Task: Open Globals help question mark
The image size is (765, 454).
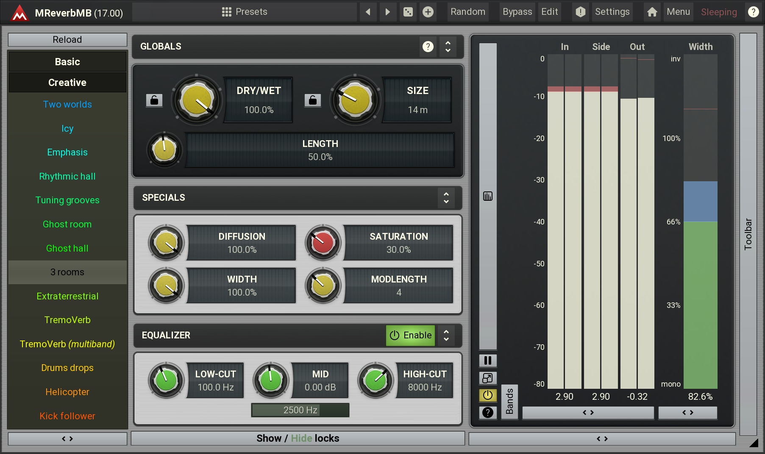Action: pyautogui.click(x=428, y=47)
